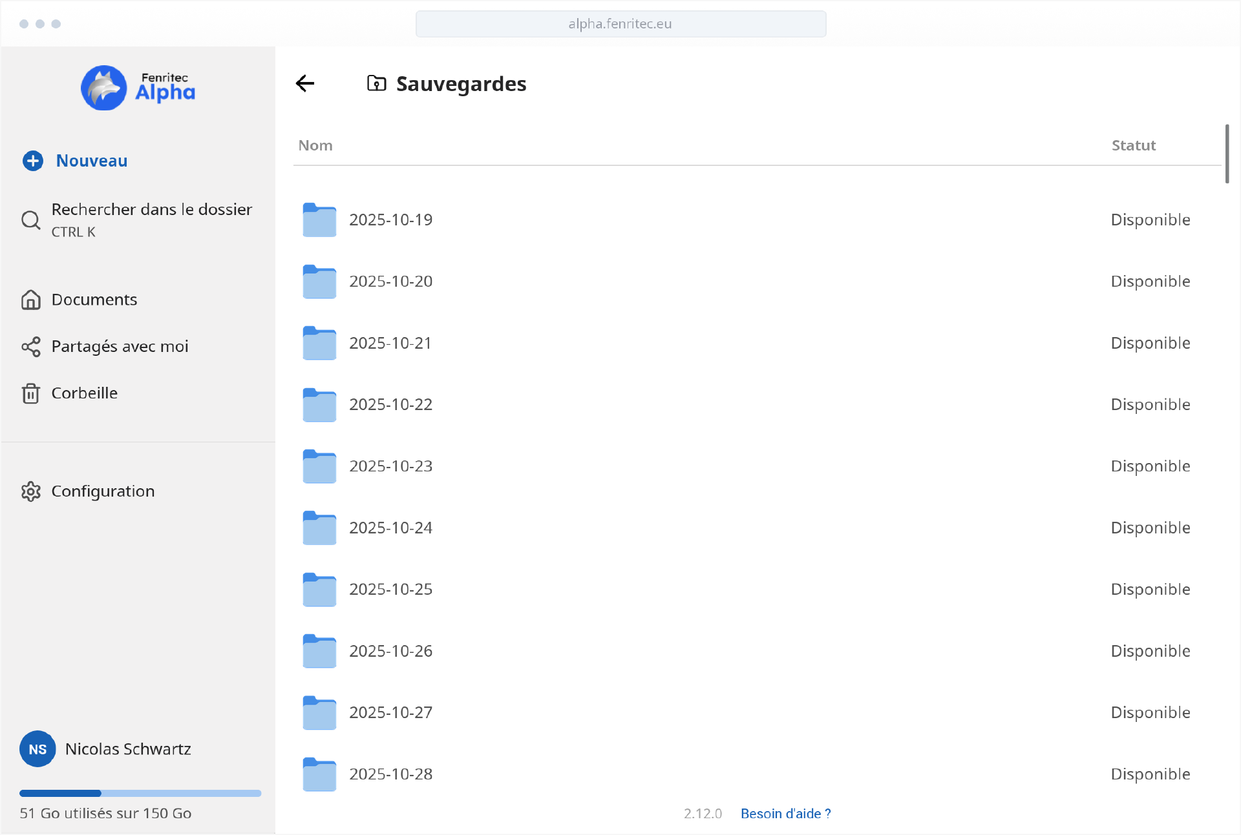The image size is (1241, 835).
Task: Open the 2025-10-21 folder icon
Action: click(319, 343)
